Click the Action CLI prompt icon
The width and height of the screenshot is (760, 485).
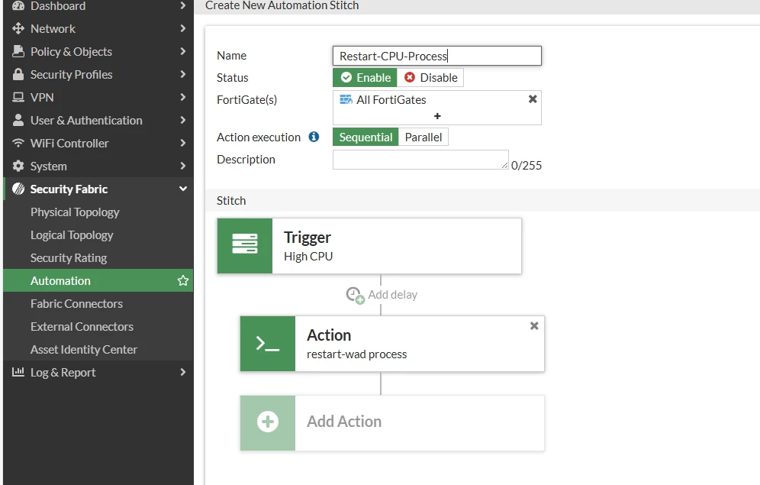268,344
